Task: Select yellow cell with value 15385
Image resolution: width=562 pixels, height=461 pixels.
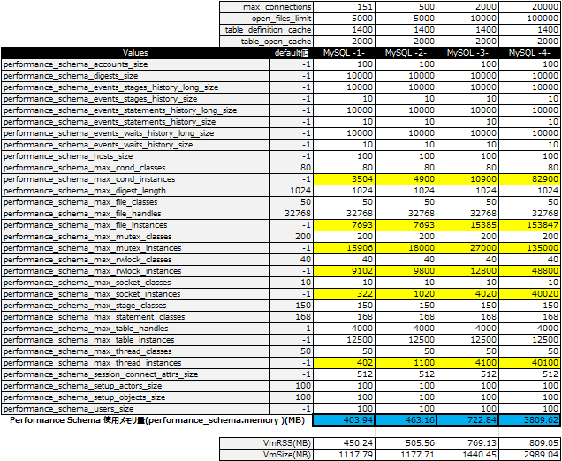Action: (467, 225)
